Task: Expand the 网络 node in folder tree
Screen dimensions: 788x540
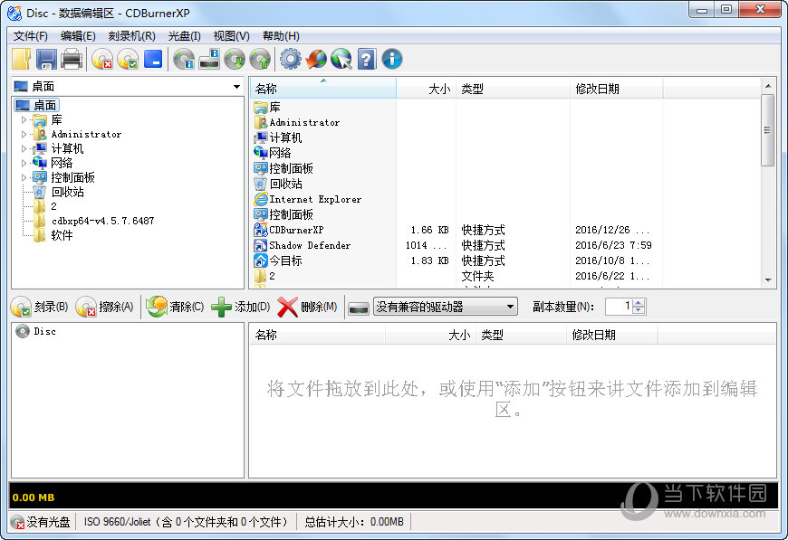Action: click(24, 163)
